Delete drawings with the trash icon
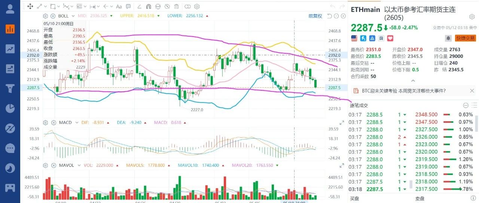 (176, 6)
